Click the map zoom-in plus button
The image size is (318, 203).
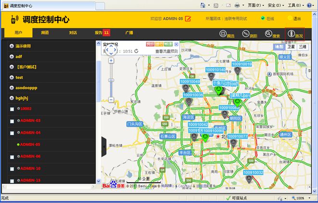pos(111,60)
